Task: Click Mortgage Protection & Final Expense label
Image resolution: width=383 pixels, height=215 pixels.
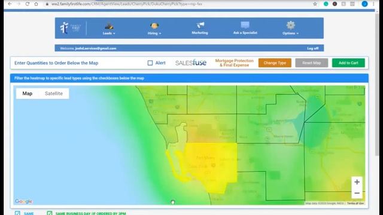Action: click(234, 63)
